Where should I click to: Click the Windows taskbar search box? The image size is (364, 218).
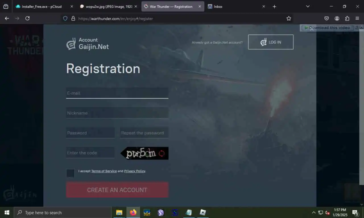click(63, 212)
